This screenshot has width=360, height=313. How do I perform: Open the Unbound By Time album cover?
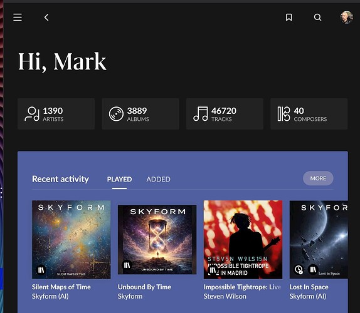pyautogui.click(x=157, y=240)
